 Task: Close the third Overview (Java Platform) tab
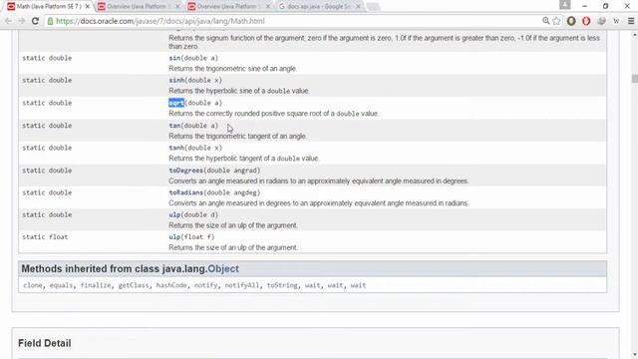(x=268, y=7)
